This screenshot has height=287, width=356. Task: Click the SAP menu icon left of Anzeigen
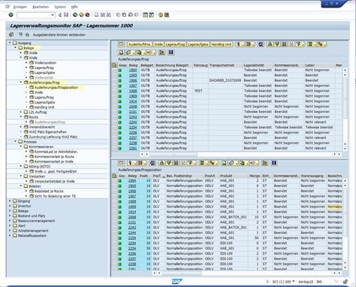click(8, 7)
